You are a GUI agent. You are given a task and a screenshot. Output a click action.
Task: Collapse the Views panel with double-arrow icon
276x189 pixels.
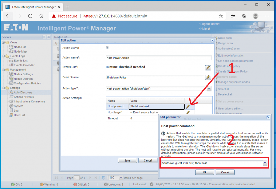click(x=44, y=37)
